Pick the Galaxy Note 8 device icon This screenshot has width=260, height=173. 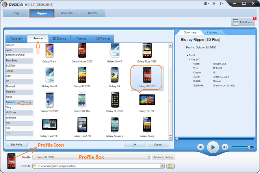pos(114,50)
